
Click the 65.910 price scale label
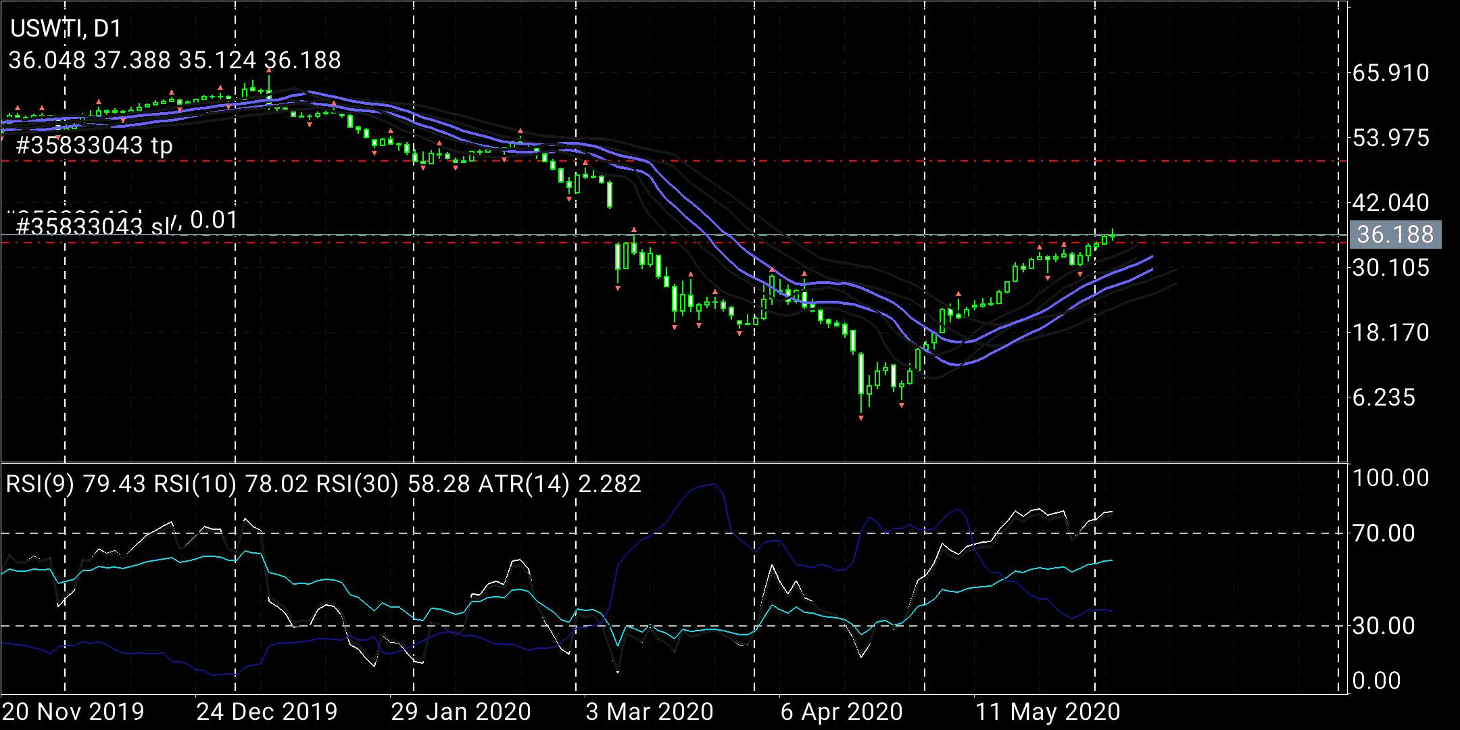[1390, 73]
